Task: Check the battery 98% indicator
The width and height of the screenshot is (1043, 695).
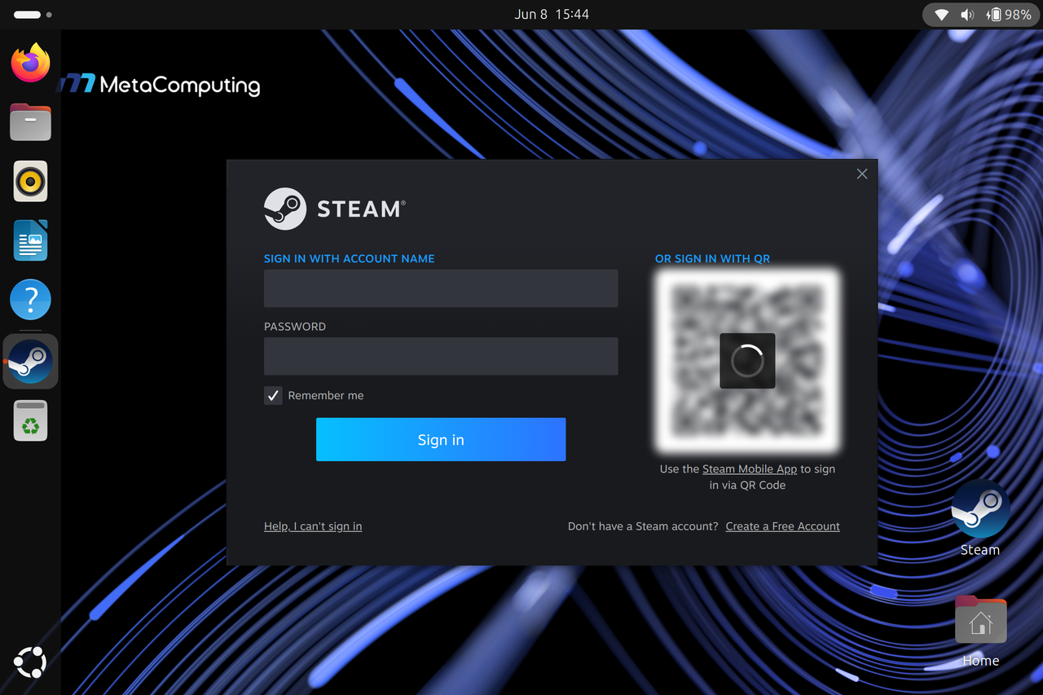Action: tap(1009, 15)
